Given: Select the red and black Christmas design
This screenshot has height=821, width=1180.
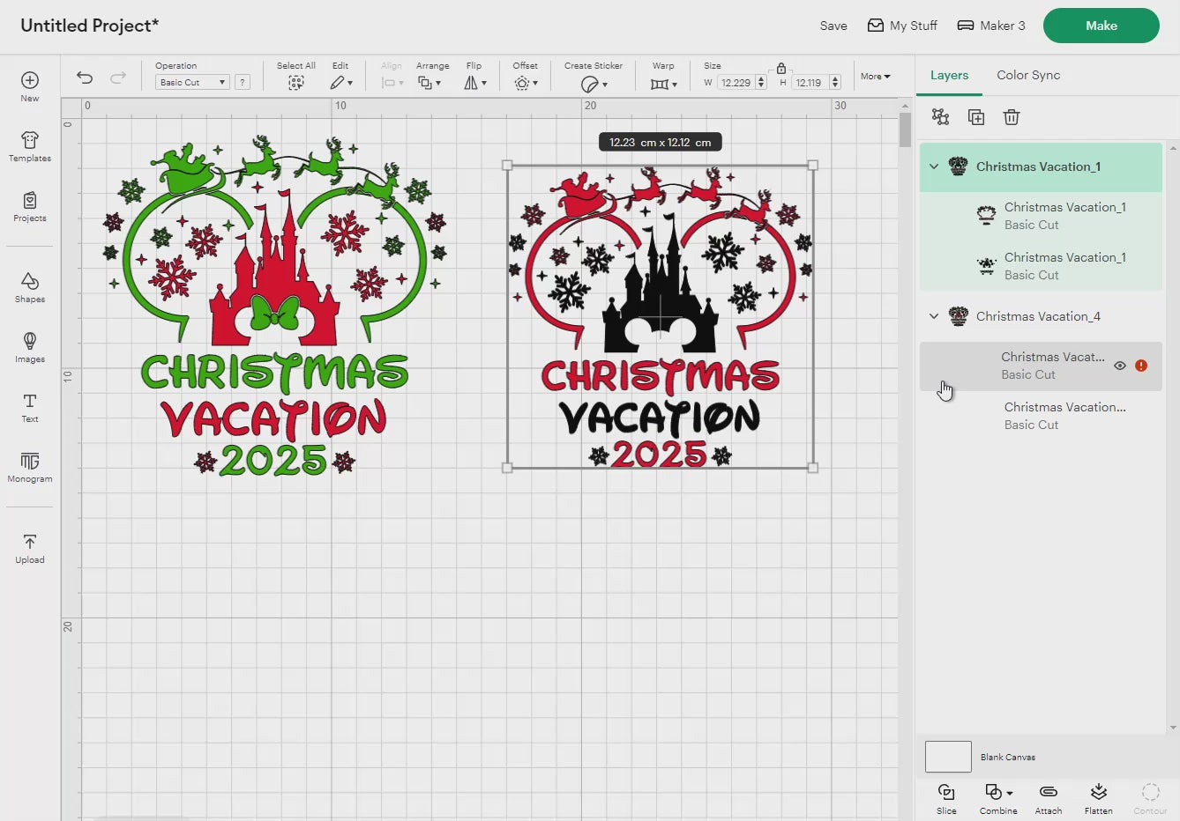Looking at the screenshot, I should (660, 316).
